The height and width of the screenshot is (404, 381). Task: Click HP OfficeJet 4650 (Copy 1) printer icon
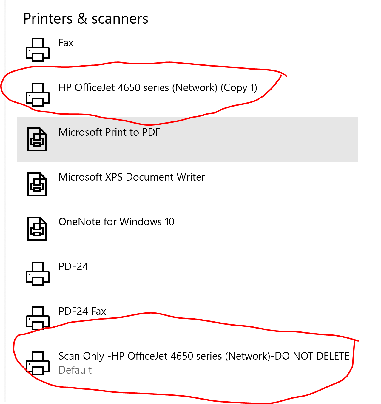(37, 95)
